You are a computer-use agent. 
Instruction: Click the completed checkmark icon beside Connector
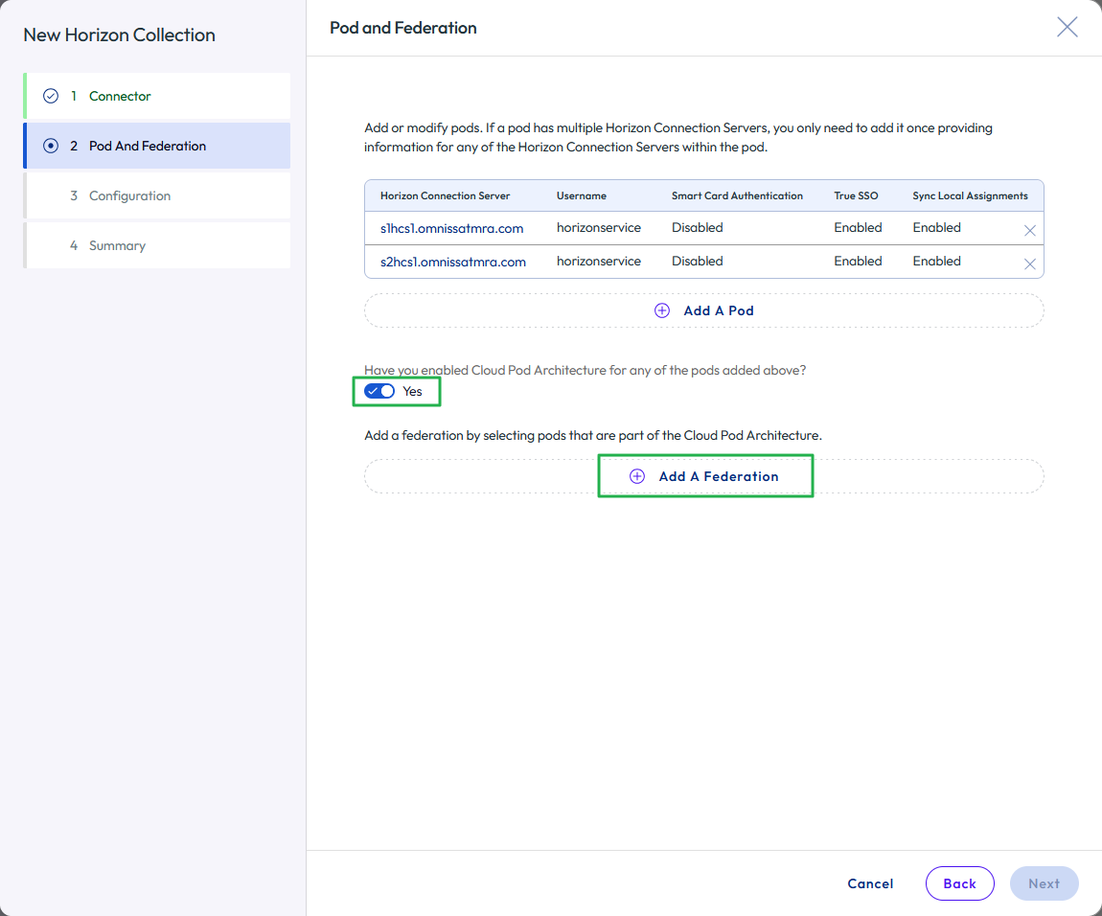click(51, 96)
